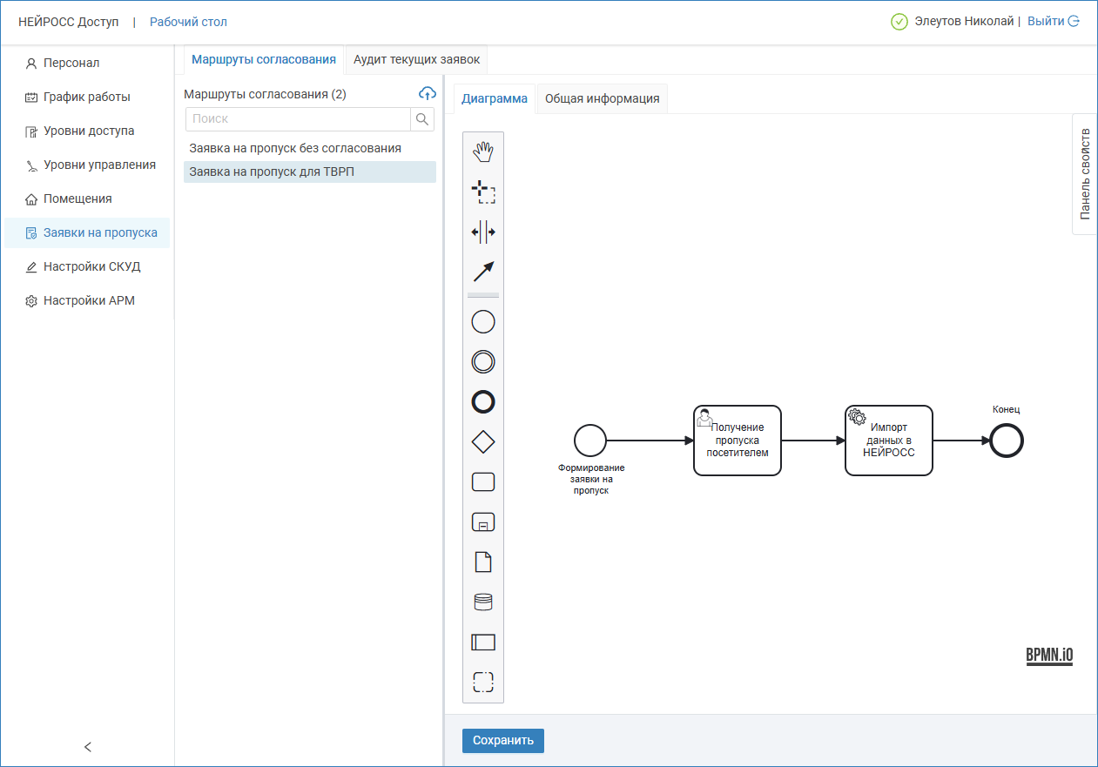The height and width of the screenshot is (767, 1098).
Task: Switch to Аудит текущих заявок tab
Action: pyautogui.click(x=415, y=59)
